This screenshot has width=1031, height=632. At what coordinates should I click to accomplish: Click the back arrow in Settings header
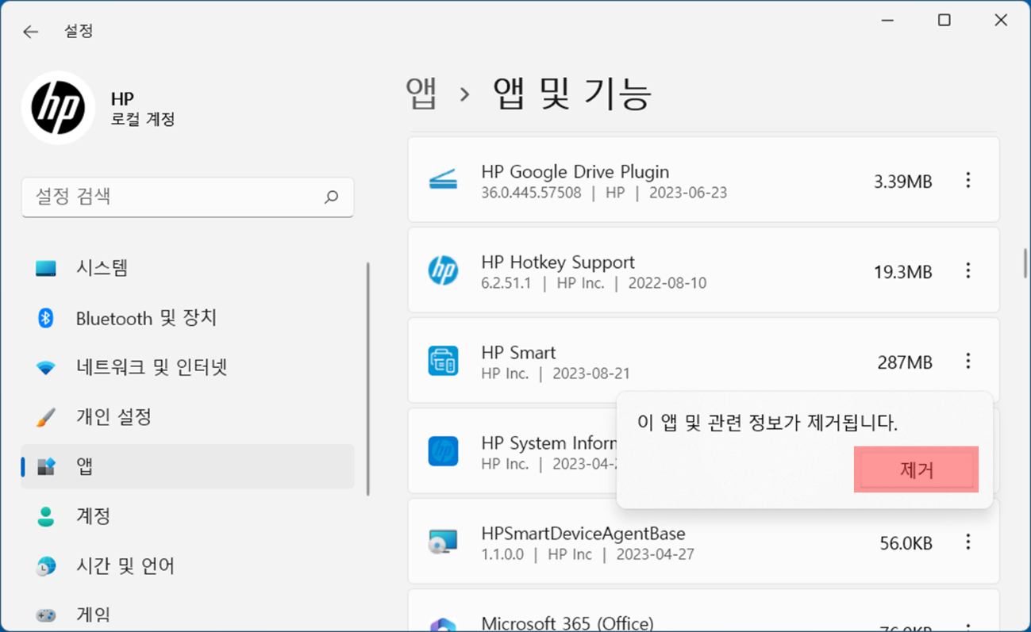coord(30,32)
